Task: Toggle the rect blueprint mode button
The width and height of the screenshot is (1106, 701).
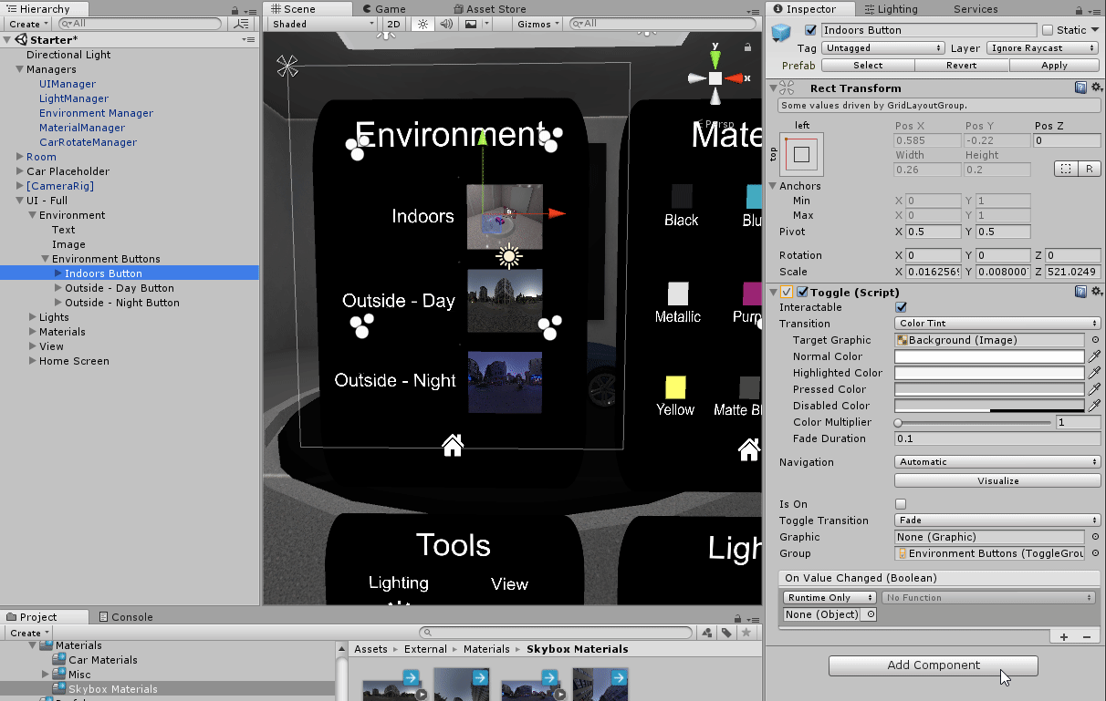Action: pyautogui.click(x=1064, y=170)
